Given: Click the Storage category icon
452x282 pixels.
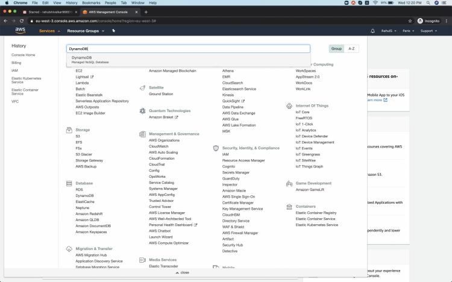Looking at the screenshot, I should coord(69,130).
